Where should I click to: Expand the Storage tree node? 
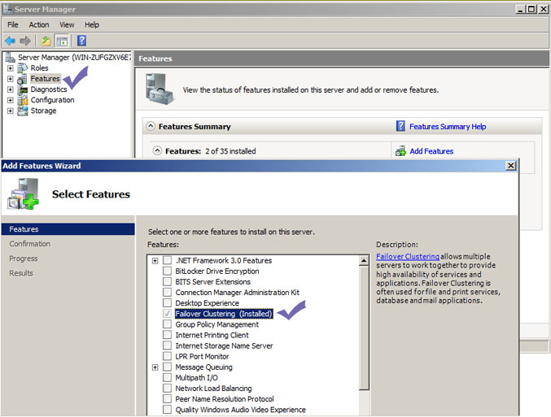pyautogui.click(x=11, y=111)
